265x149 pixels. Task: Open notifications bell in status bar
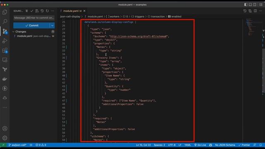[x=260, y=145]
